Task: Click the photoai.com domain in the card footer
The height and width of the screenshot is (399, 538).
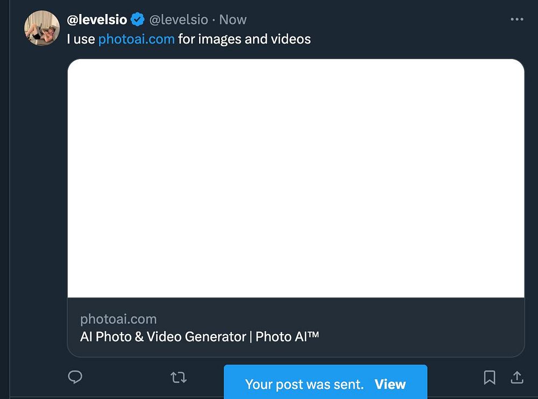Action: point(118,319)
